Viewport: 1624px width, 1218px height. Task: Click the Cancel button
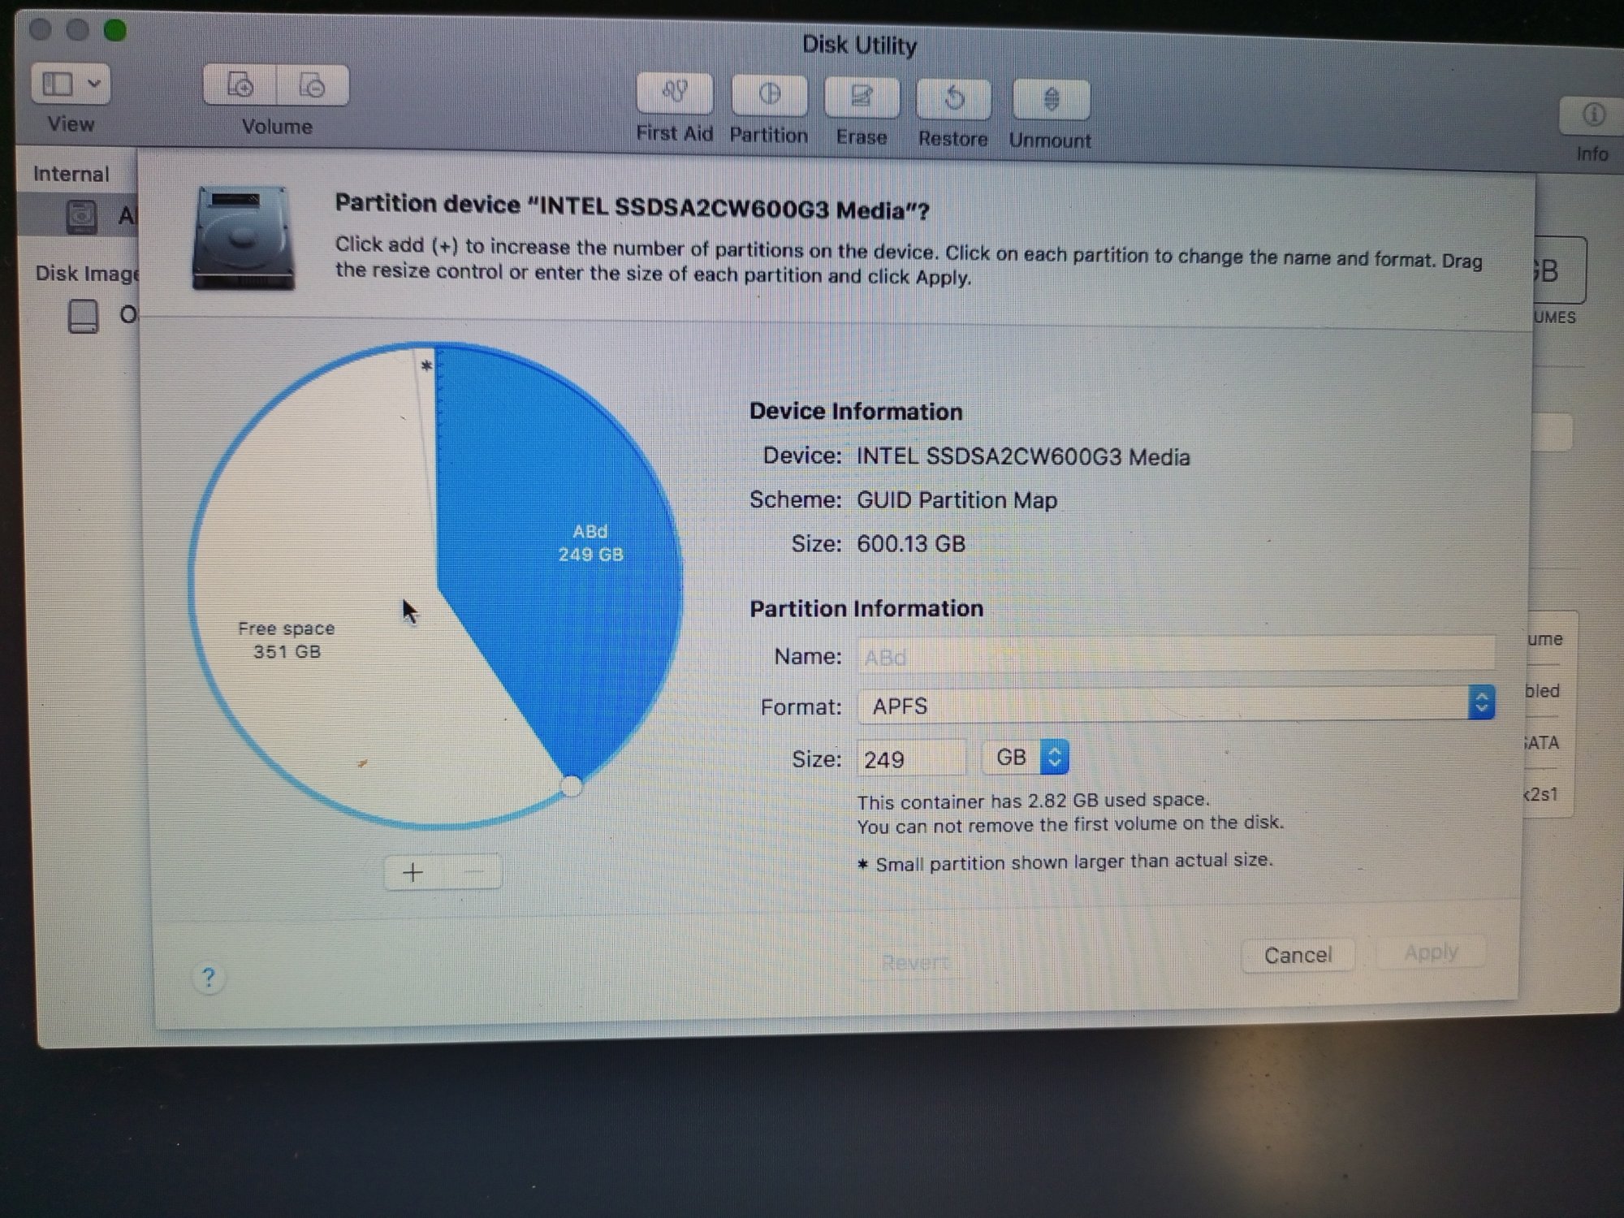pos(1297,955)
